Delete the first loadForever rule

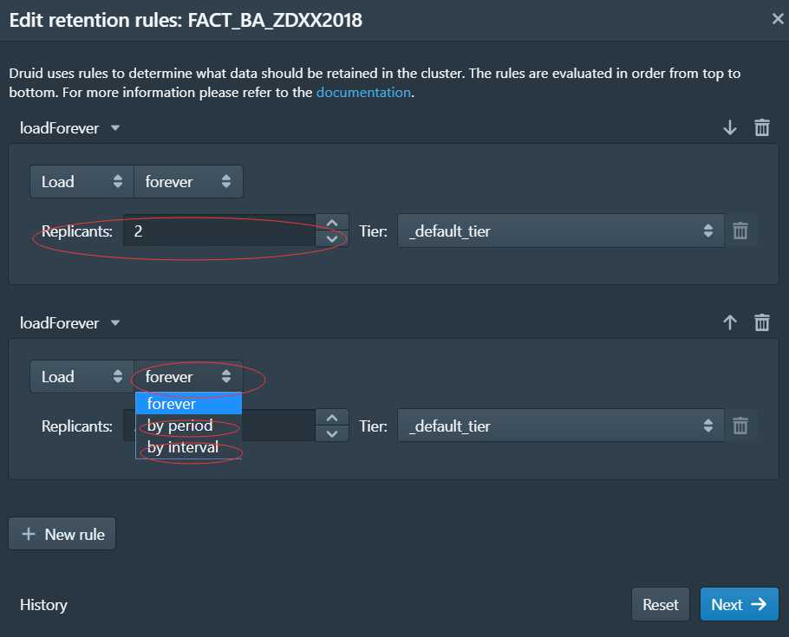coord(762,127)
